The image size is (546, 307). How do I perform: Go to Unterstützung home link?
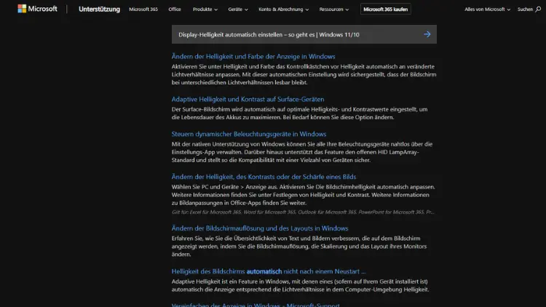click(99, 9)
